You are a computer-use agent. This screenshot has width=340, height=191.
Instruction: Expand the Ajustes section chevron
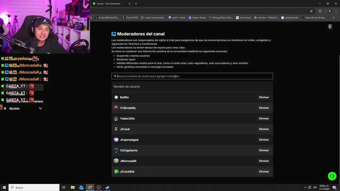[x=40, y=108]
